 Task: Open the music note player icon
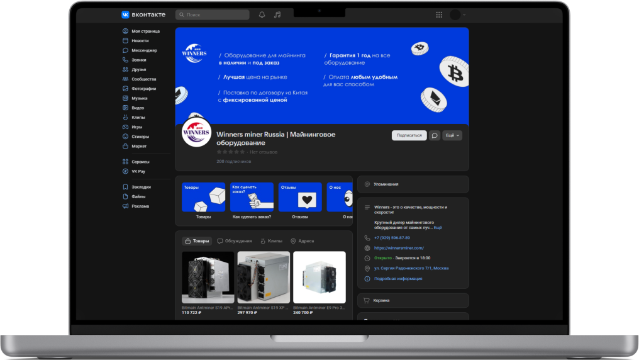click(x=277, y=14)
